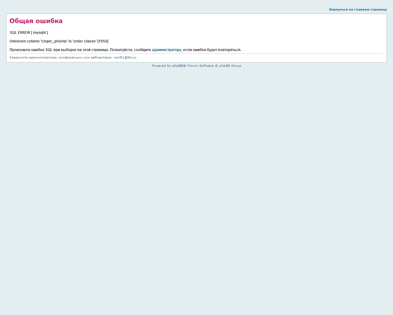Click the 'Powered by' footer text
This screenshot has width=393, height=315.
pos(161,66)
